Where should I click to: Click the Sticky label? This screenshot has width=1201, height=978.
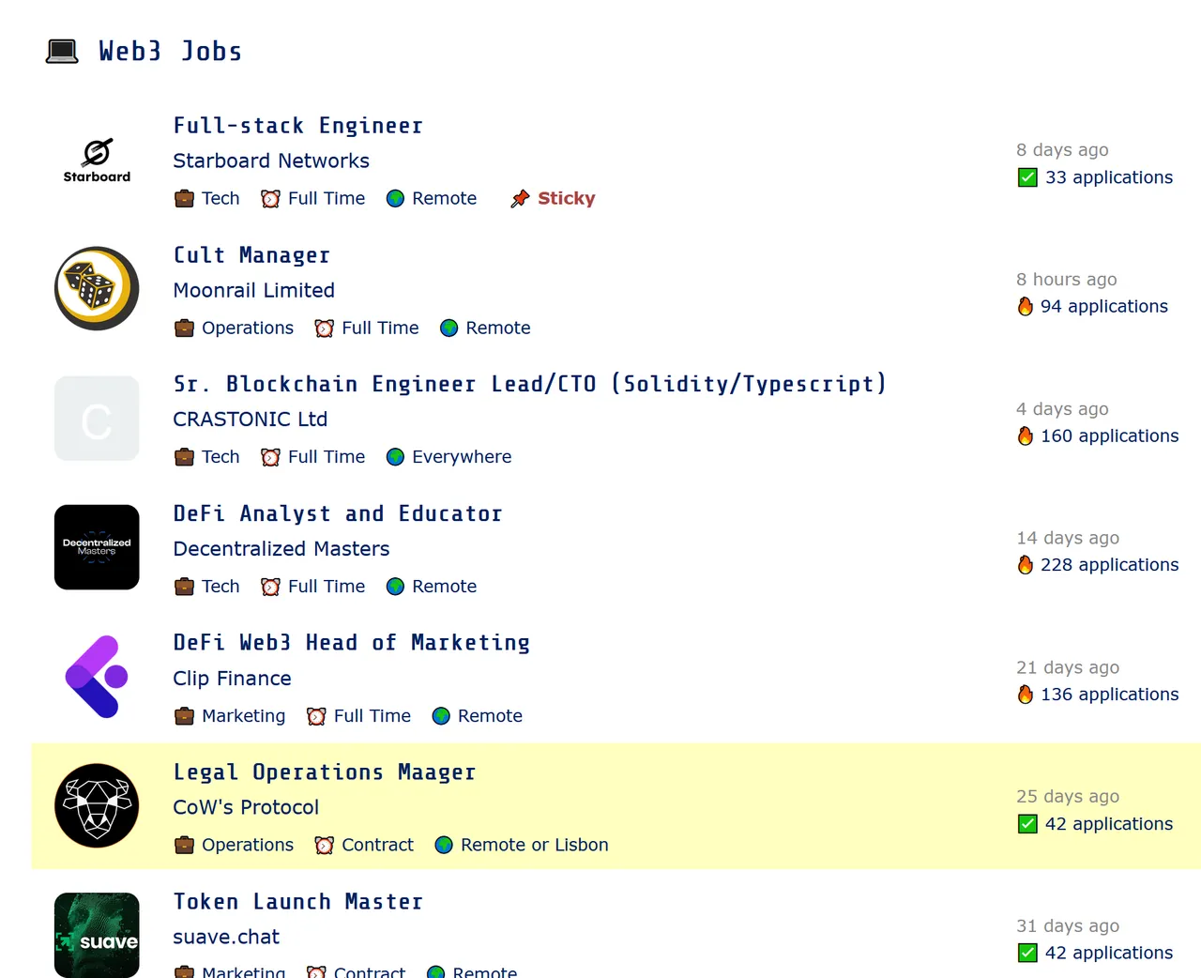(x=567, y=199)
